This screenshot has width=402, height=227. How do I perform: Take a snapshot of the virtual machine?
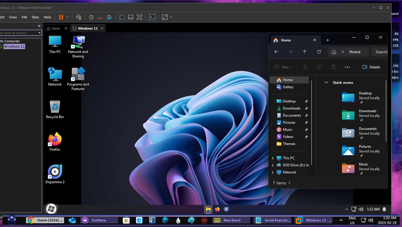tap(91, 17)
